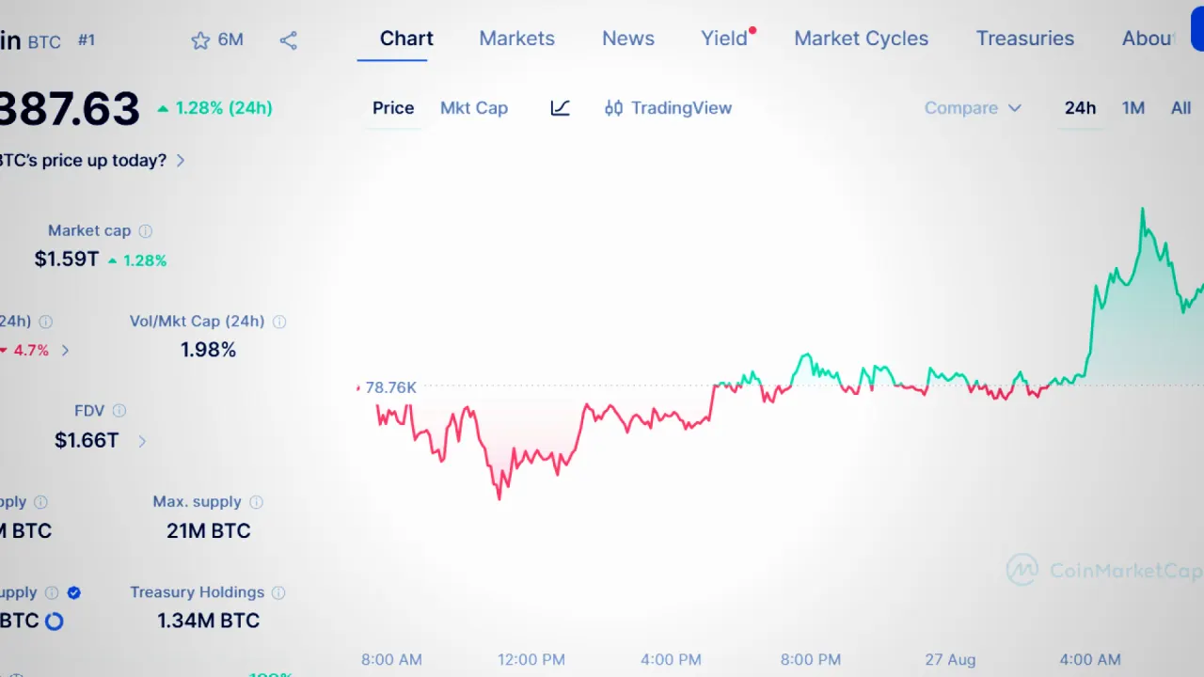Expand the FDV chevron arrow

142,441
